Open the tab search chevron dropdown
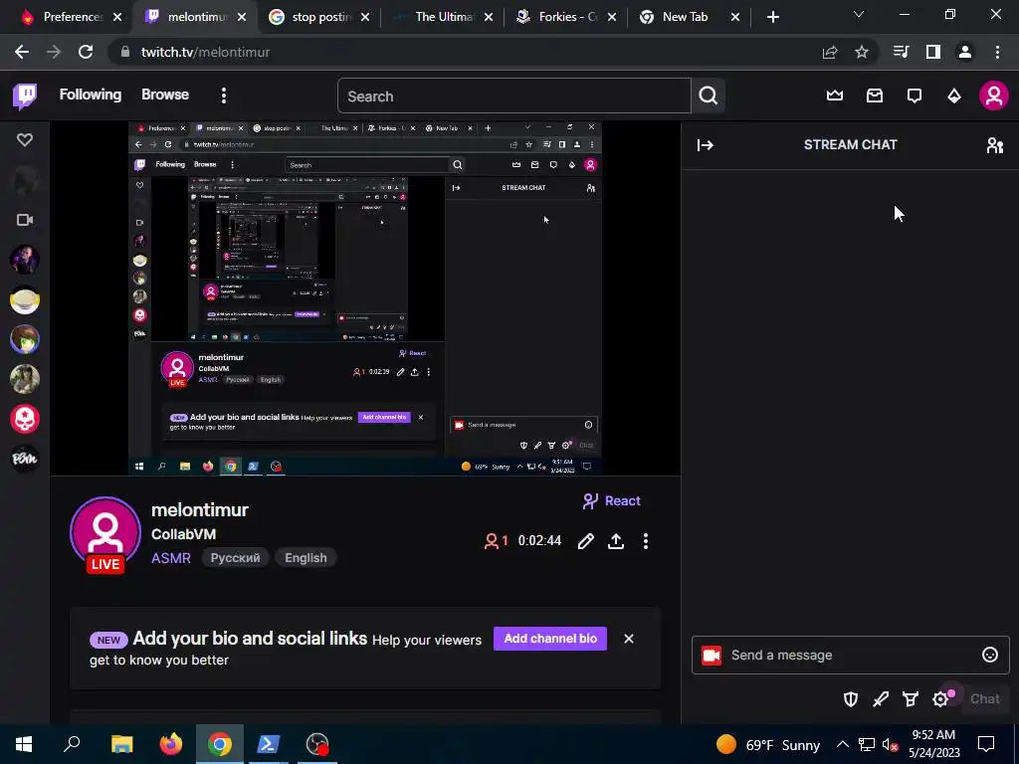Screen dimensions: 1019x764 tap(859, 14)
